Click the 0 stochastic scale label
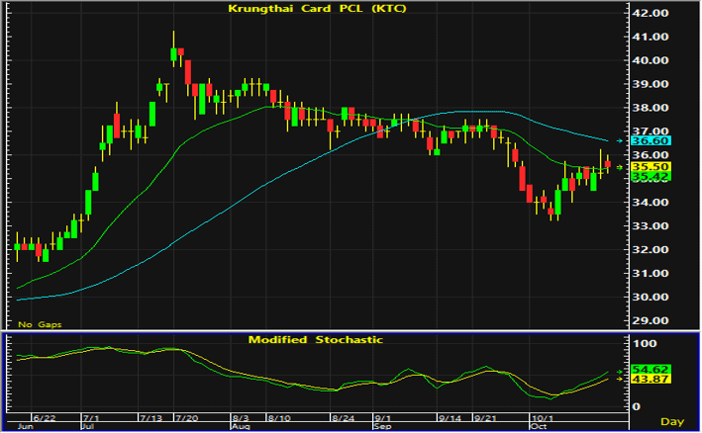Screen dimensions: 702x433 (x=636, y=406)
